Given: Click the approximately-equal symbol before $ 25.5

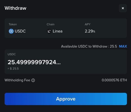Looking at the screenshot, I should tap(8, 69).
